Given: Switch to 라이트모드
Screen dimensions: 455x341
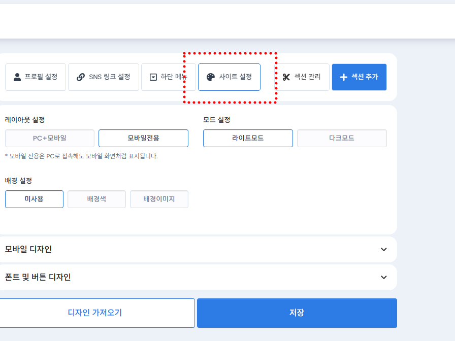Looking at the screenshot, I should point(248,138).
